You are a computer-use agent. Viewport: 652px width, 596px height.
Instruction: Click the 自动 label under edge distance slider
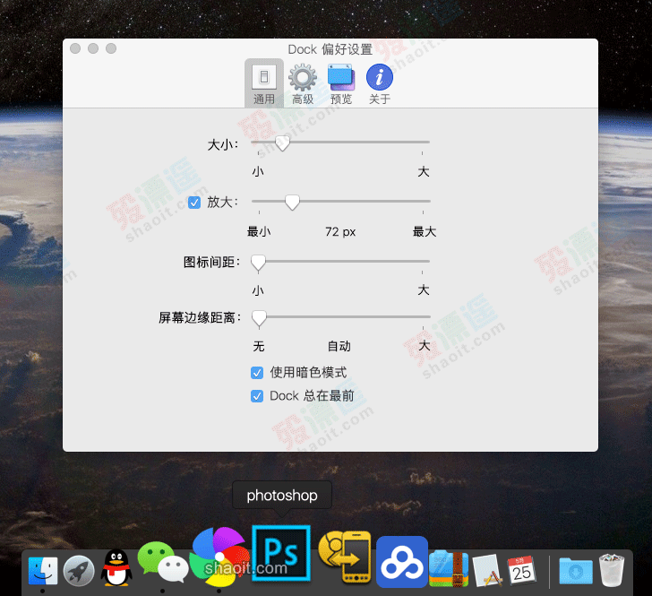click(x=339, y=346)
